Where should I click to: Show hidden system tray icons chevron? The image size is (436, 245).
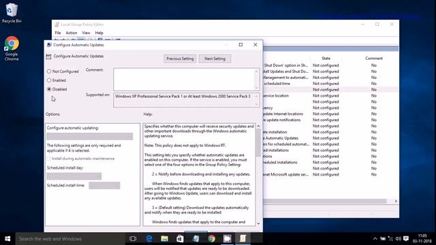tap(375, 239)
